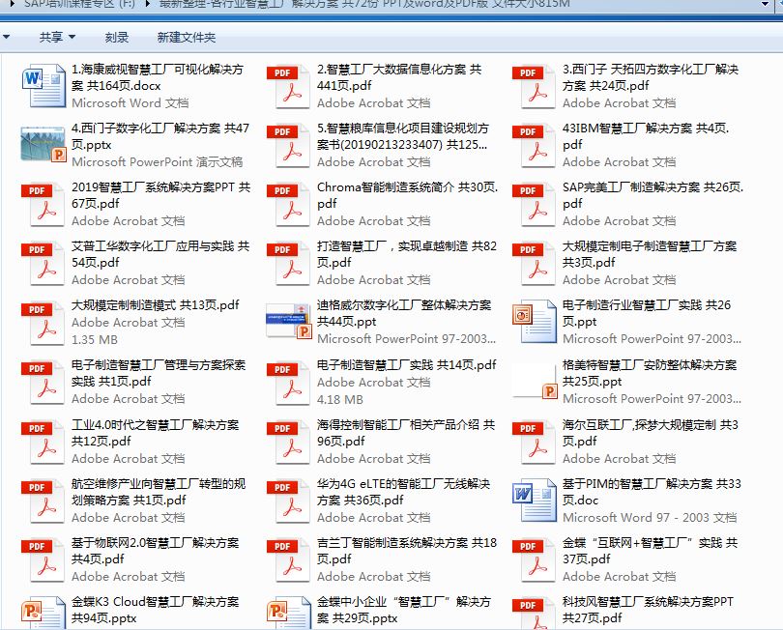Click PDF icon for 工业4.0时代之智慧工厂解决方案
The height and width of the screenshot is (630, 783).
click(x=43, y=443)
